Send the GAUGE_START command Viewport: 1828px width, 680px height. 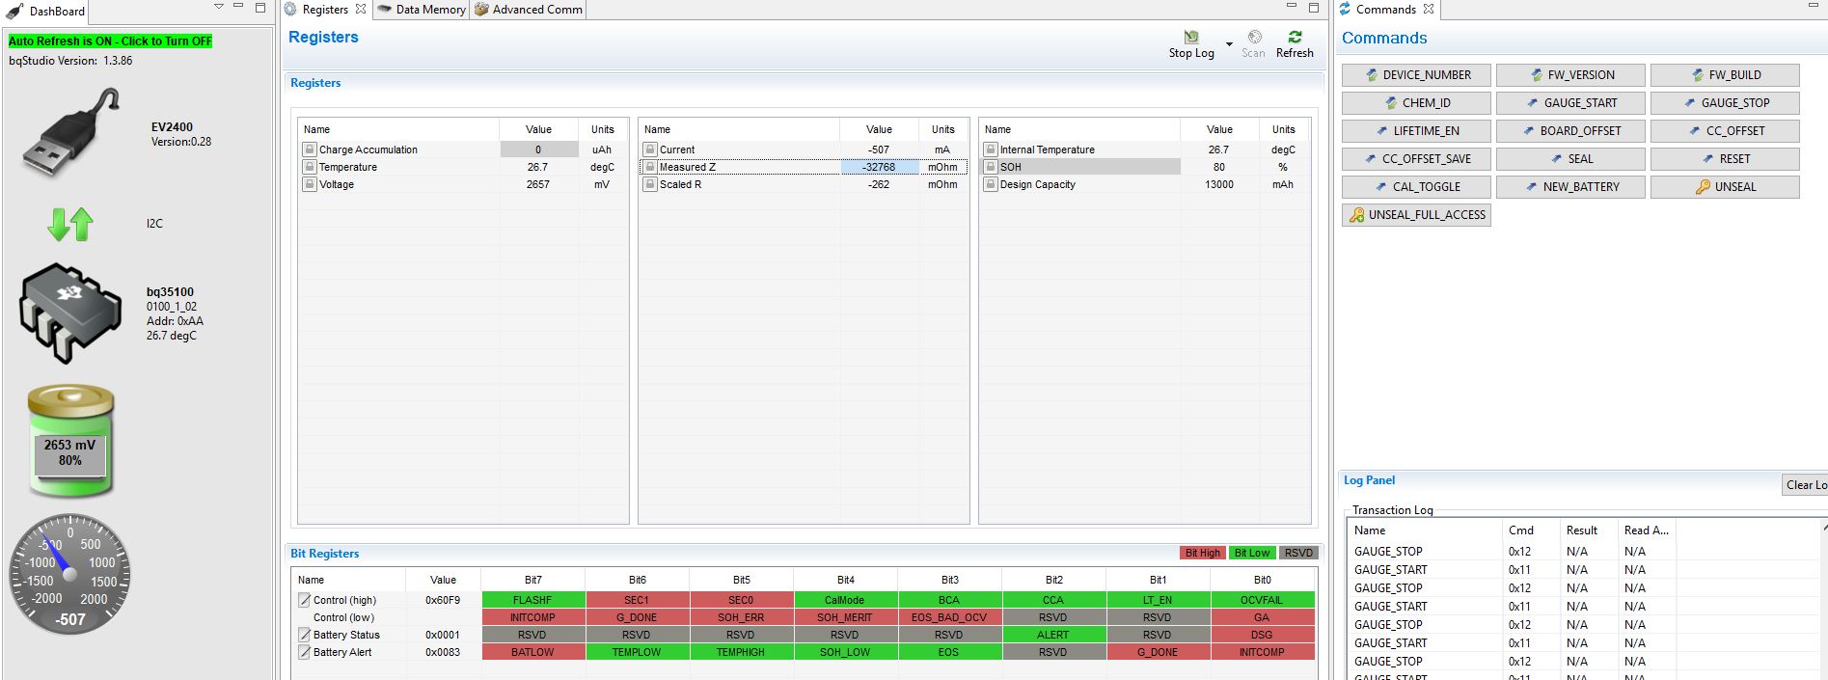click(x=1570, y=103)
